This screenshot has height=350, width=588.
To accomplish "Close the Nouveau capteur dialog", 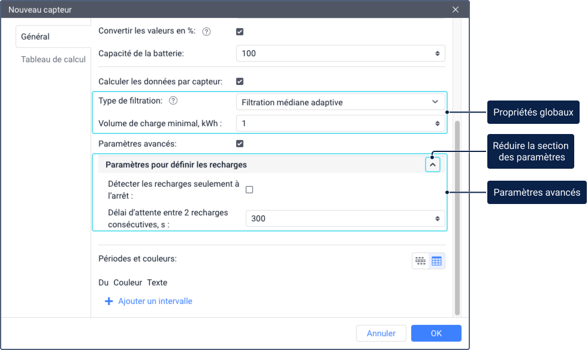I will coord(456,10).
